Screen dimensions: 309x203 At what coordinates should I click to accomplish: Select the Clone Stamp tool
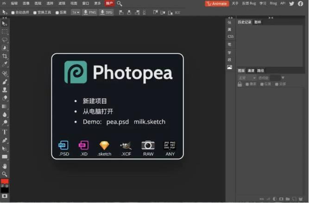click(x=4, y=90)
